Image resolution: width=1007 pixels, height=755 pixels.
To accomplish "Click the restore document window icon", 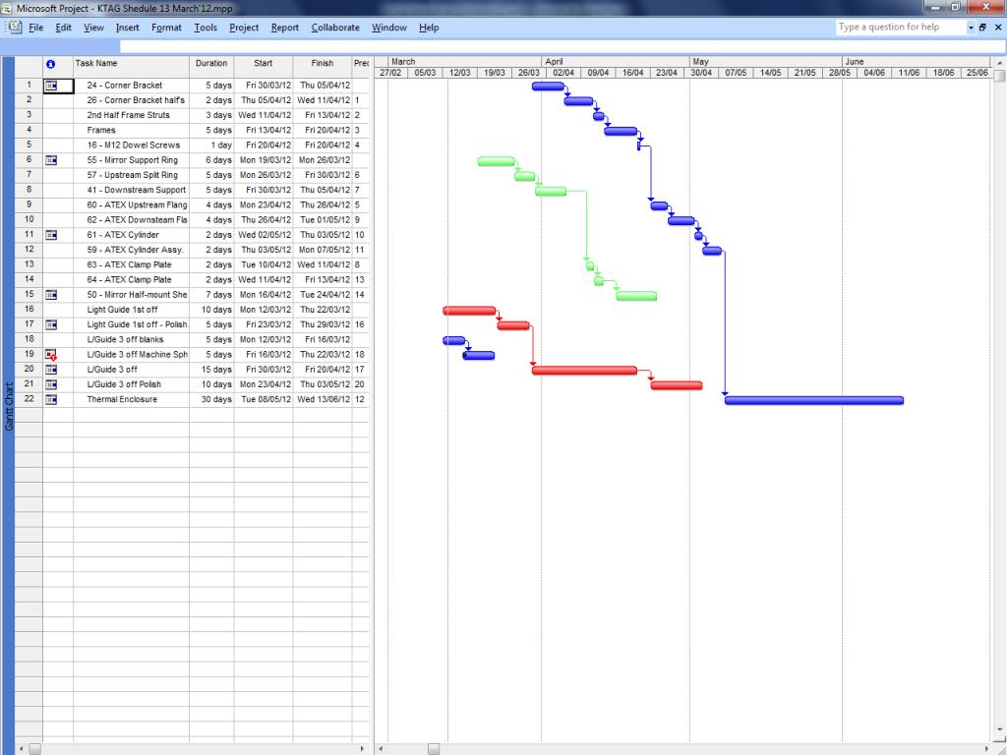I will 982,27.
